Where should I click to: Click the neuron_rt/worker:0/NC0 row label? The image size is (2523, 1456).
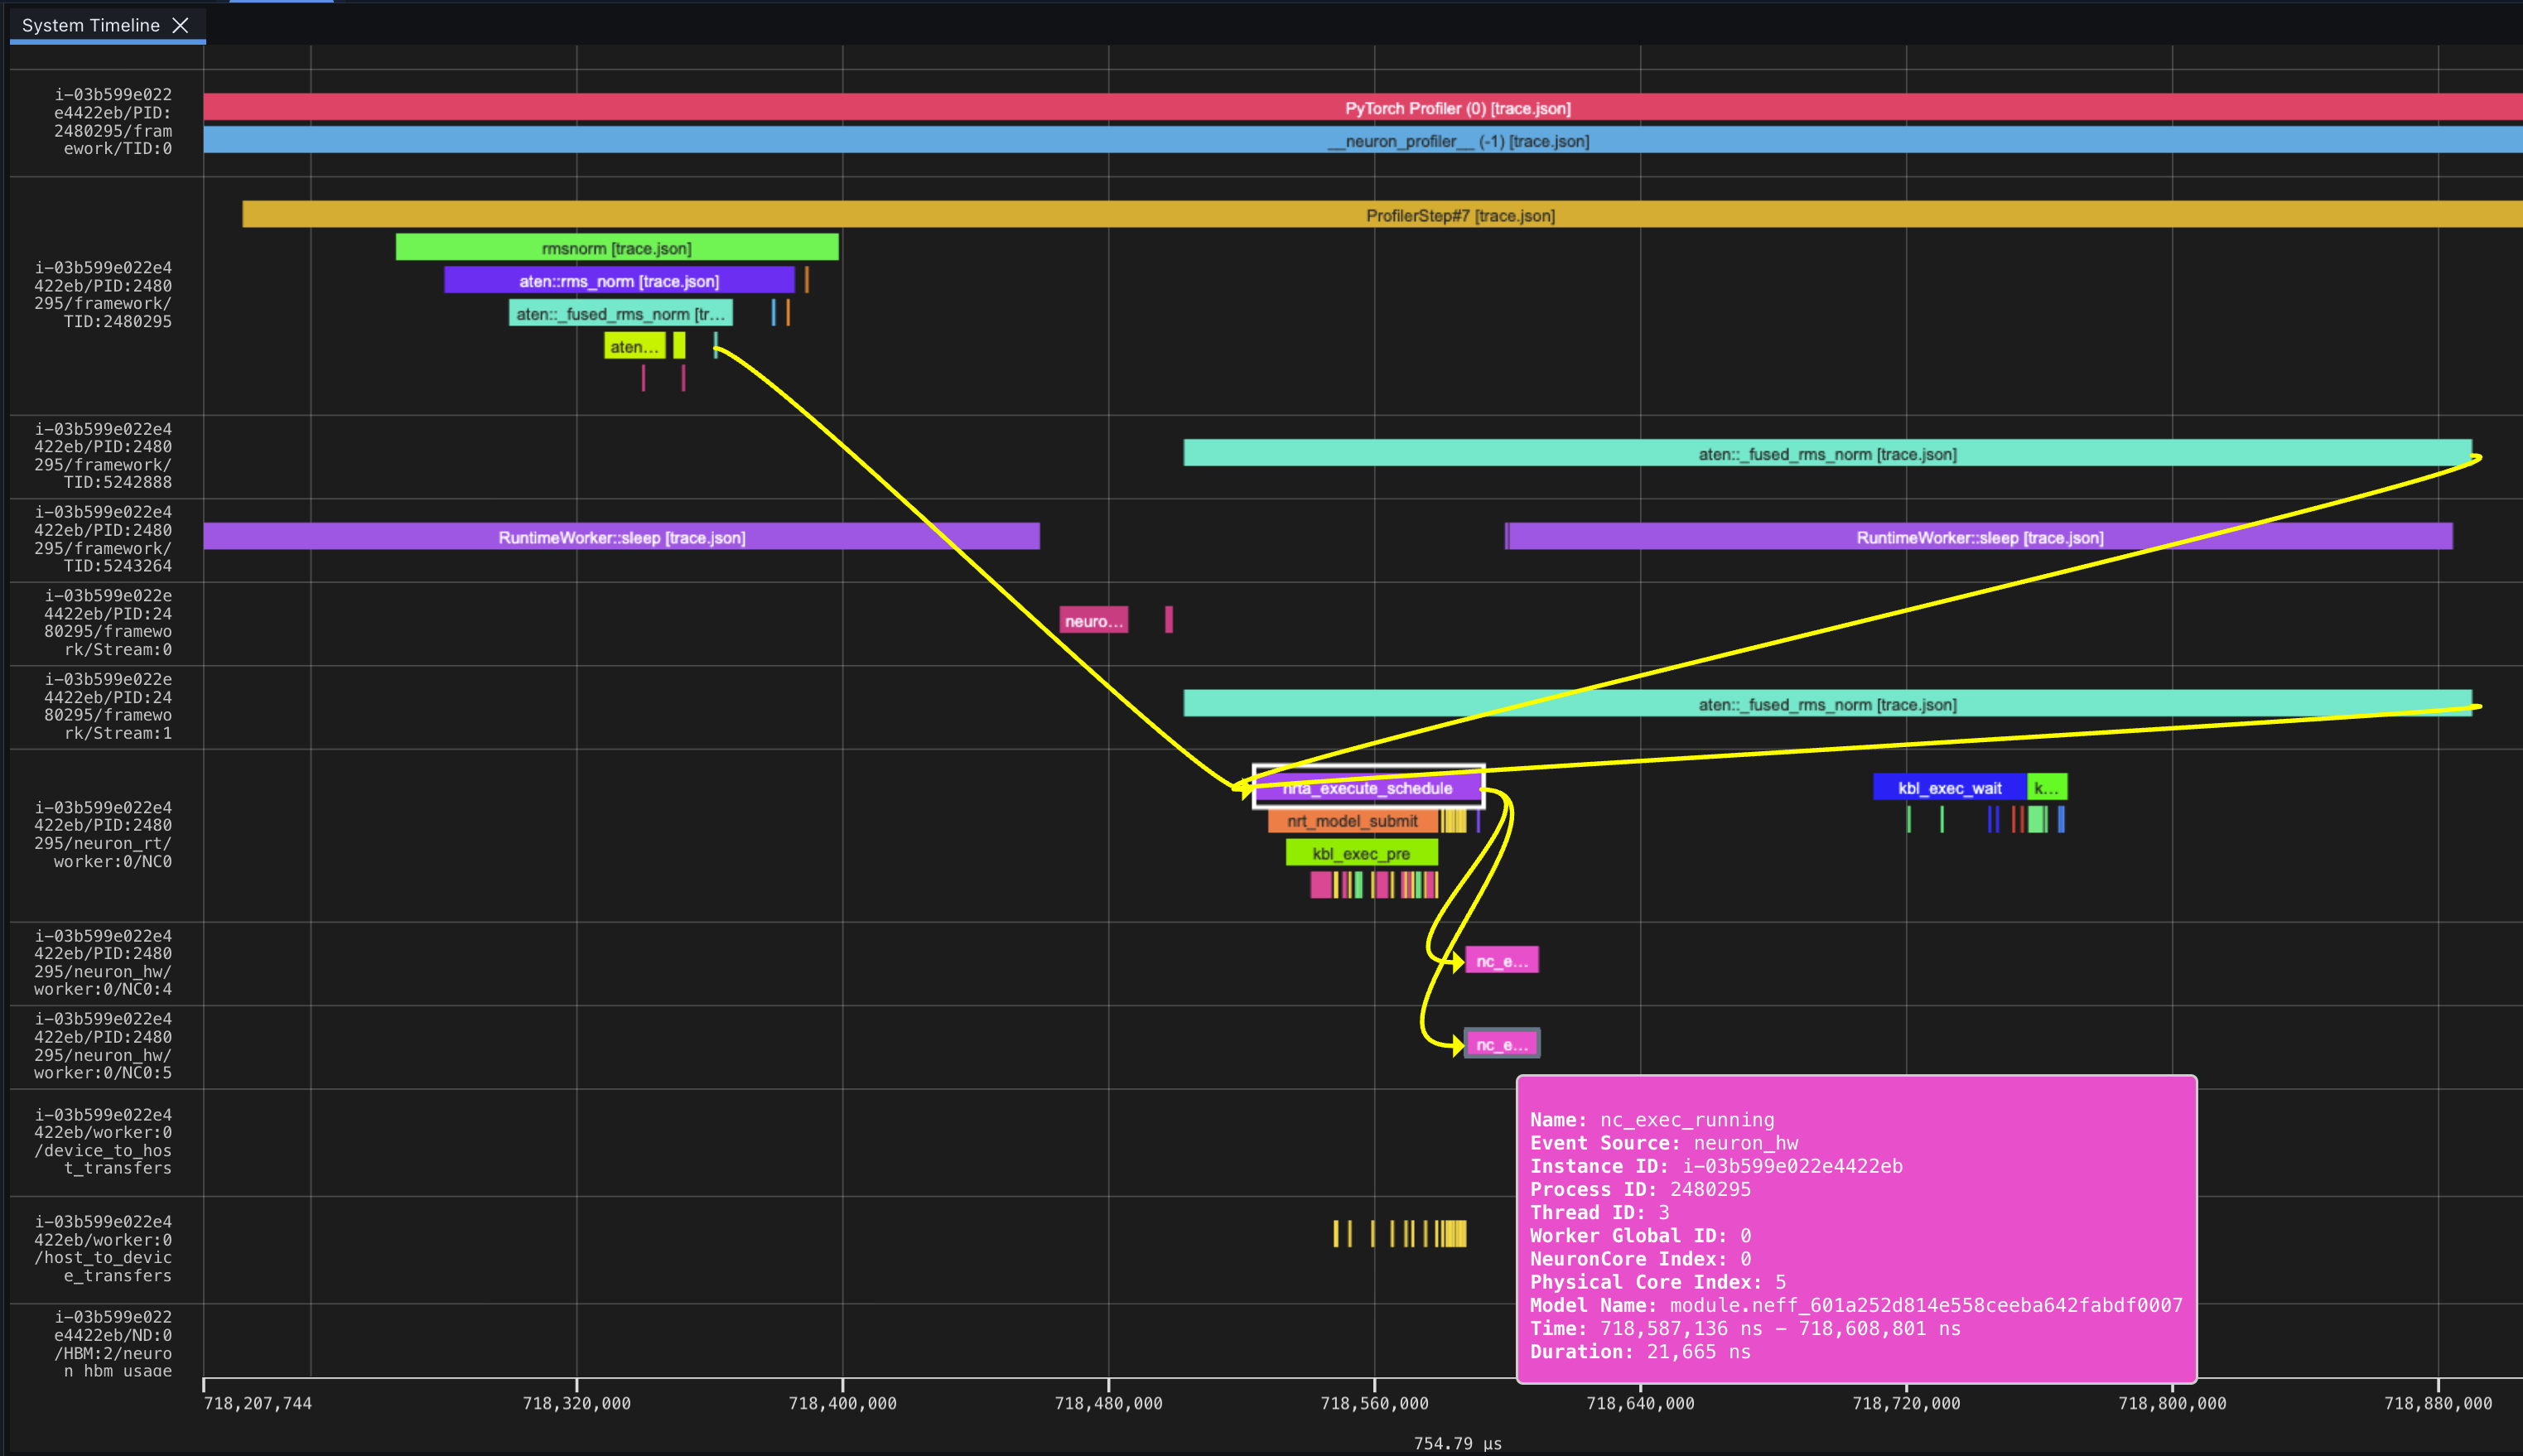coord(103,834)
